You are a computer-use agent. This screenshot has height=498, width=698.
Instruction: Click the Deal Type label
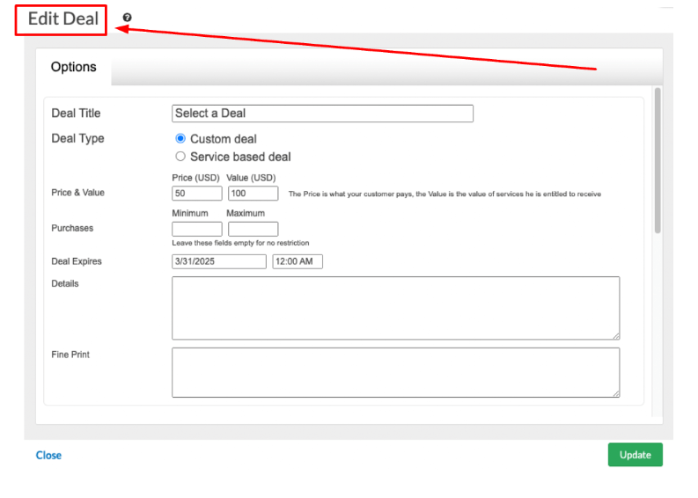pyautogui.click(x=78, y=138)
